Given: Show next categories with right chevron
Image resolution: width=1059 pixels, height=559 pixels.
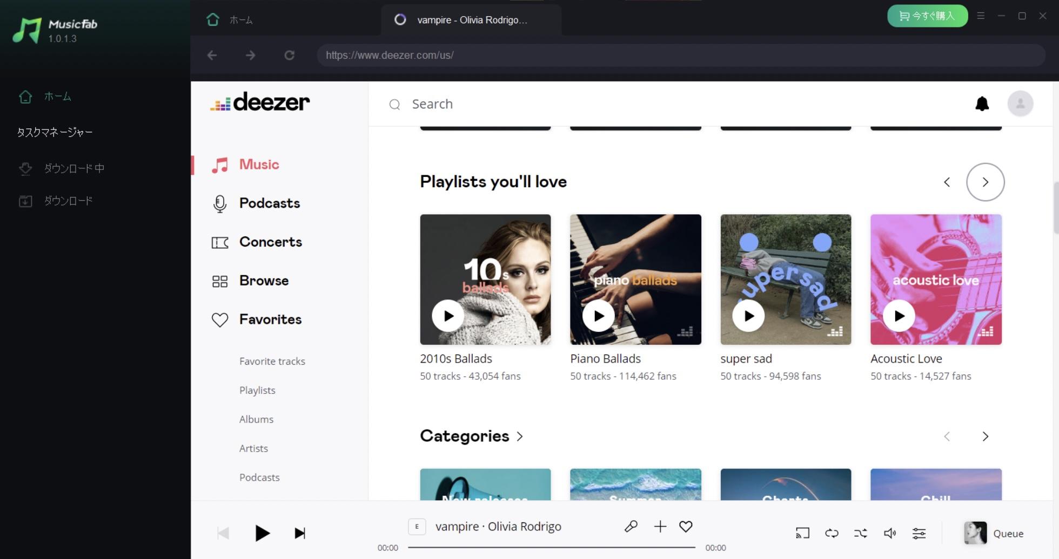Looking at the screenshot, I should click(985, 437).
